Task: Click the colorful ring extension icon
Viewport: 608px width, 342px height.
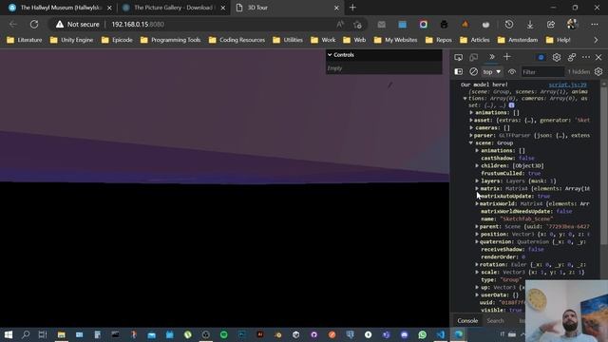Action: click(x=423, y=24)
